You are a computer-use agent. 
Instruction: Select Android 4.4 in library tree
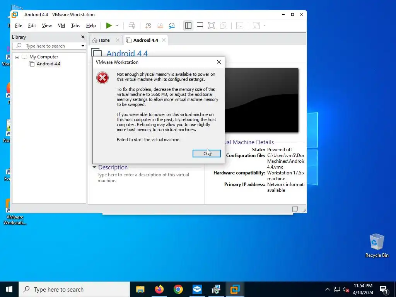click(48, 64)
